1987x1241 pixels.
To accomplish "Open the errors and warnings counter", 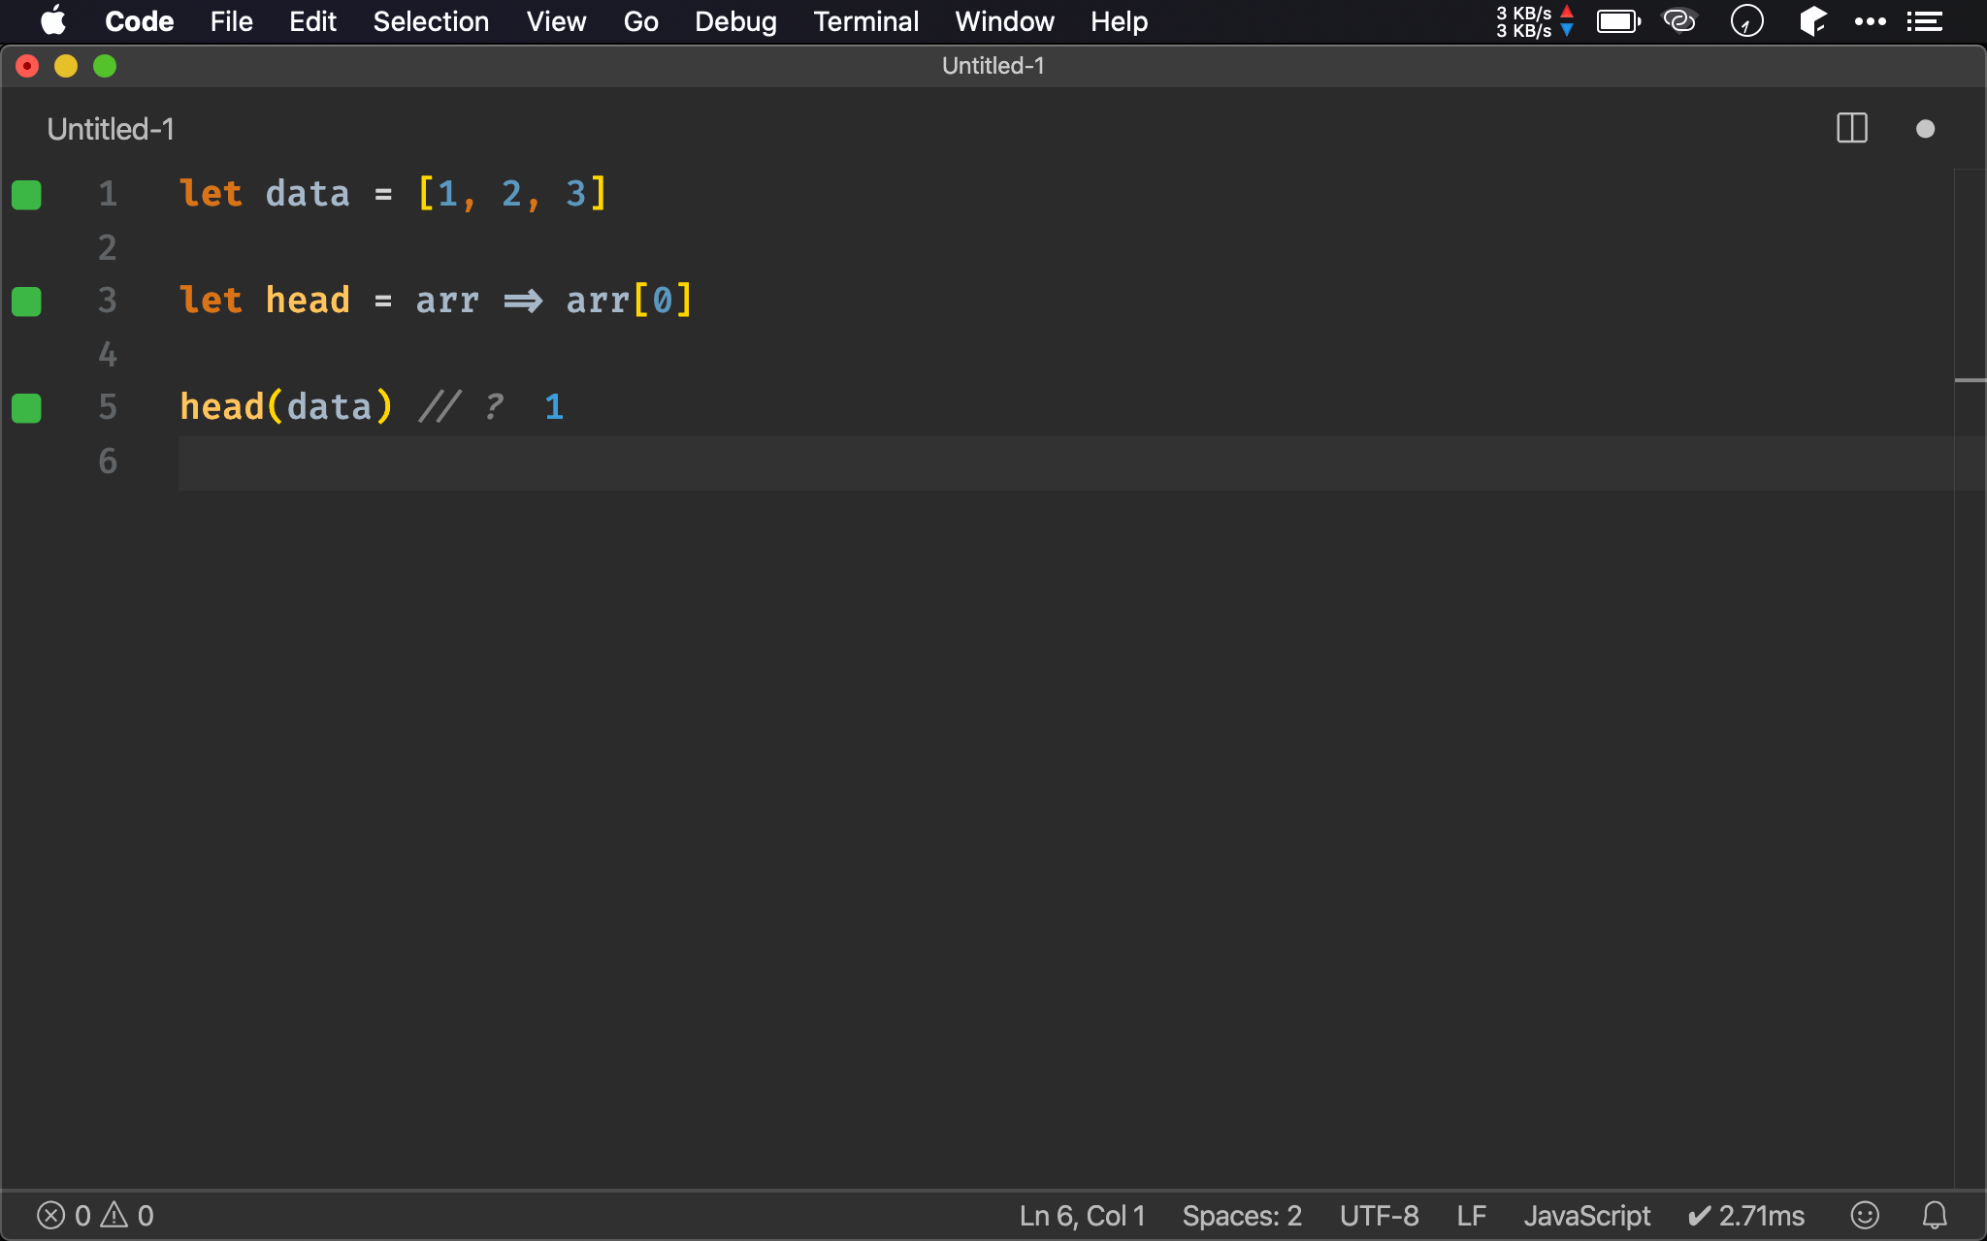I will [x=95, y=1215].
